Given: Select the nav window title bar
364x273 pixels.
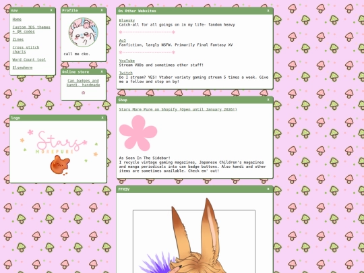Looking at the screenshot, I should tap(32, 10).
